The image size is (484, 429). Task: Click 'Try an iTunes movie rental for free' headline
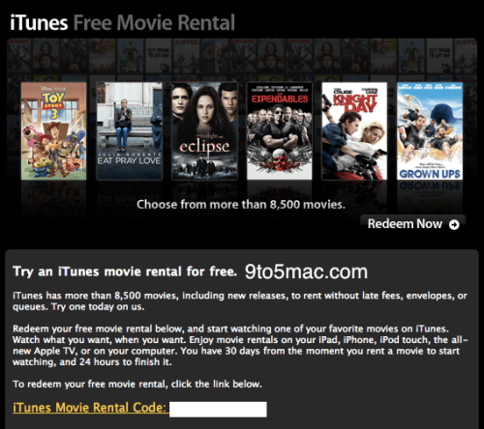point(125,272)
